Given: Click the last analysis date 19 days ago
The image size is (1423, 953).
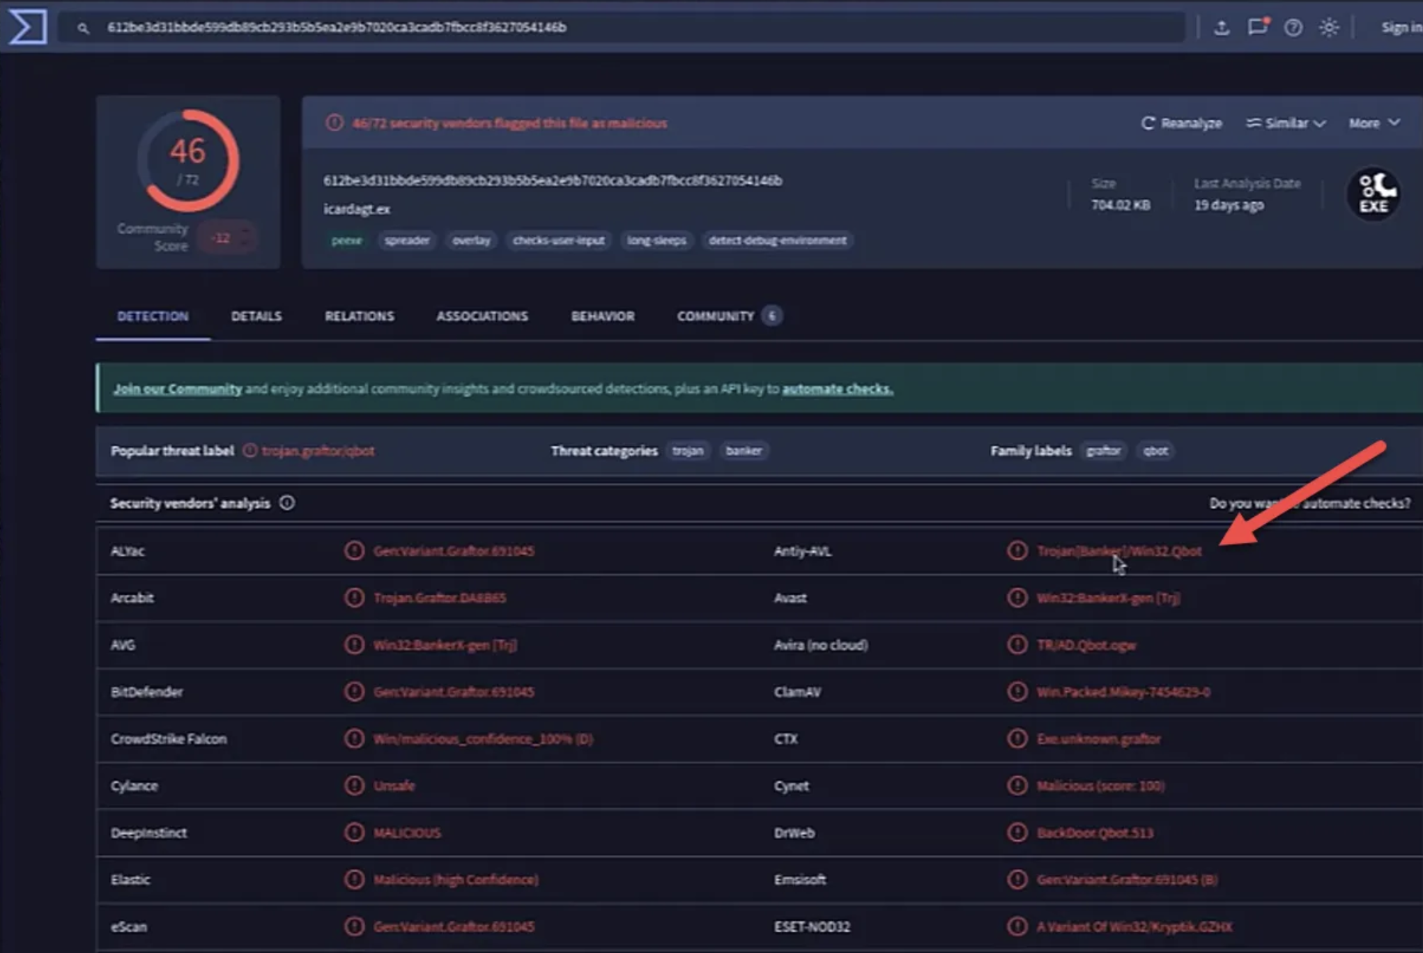Looking at the screenshot, I should pos(1229,205).
